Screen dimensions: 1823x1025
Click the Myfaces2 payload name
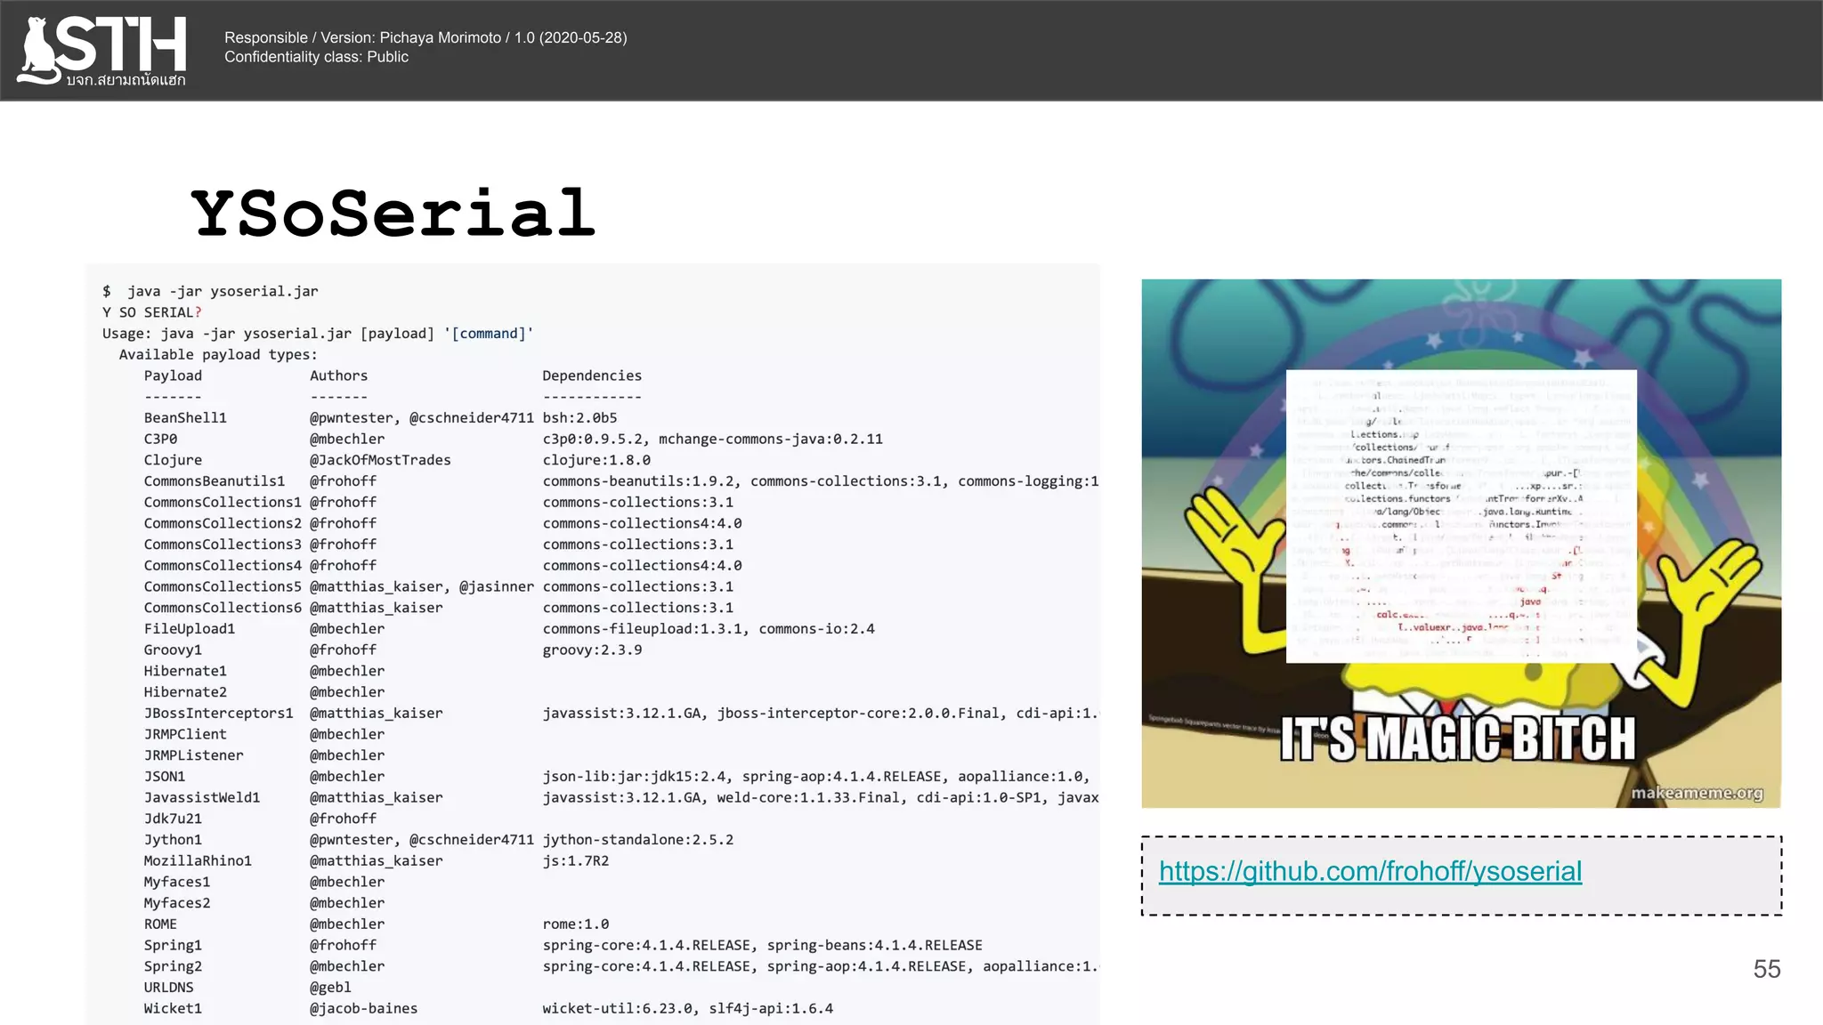[x=177, y=903]
